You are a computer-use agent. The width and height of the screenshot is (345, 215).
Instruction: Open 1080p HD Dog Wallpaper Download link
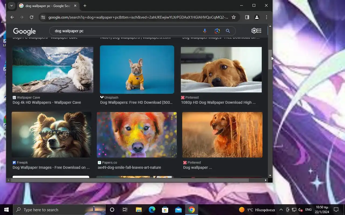coord(218,102)
